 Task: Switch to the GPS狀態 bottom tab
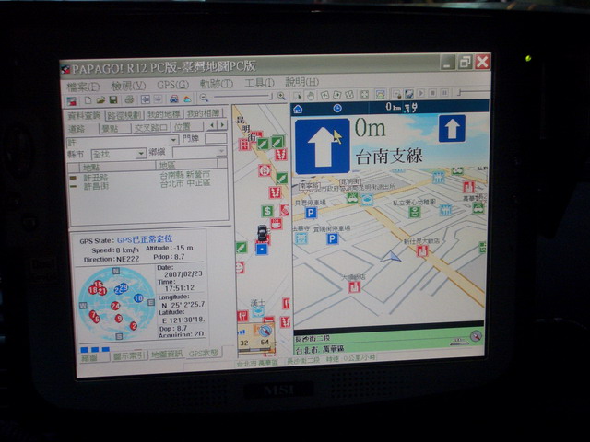203,353
